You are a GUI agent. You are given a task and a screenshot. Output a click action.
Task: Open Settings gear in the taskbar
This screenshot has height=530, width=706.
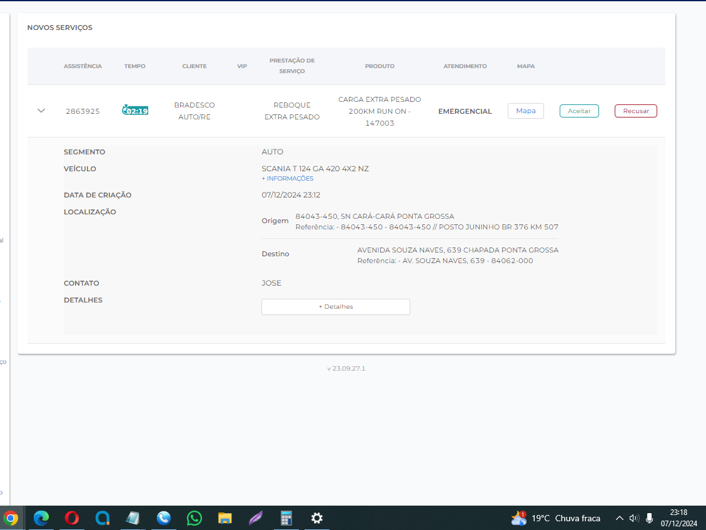click(317, 518)
